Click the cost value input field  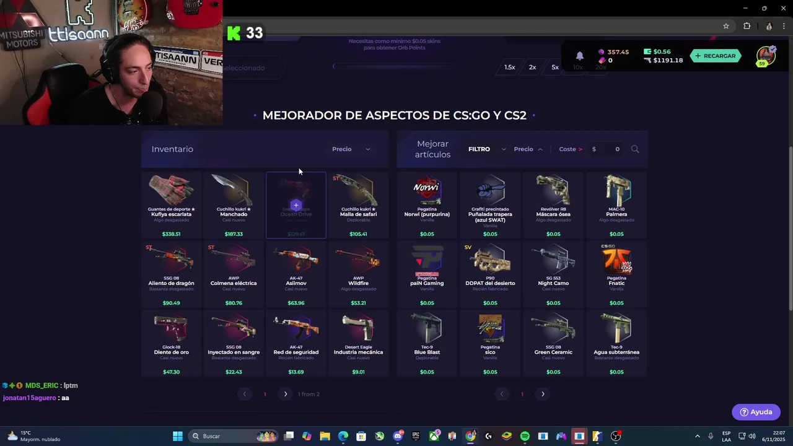(607, 149)
